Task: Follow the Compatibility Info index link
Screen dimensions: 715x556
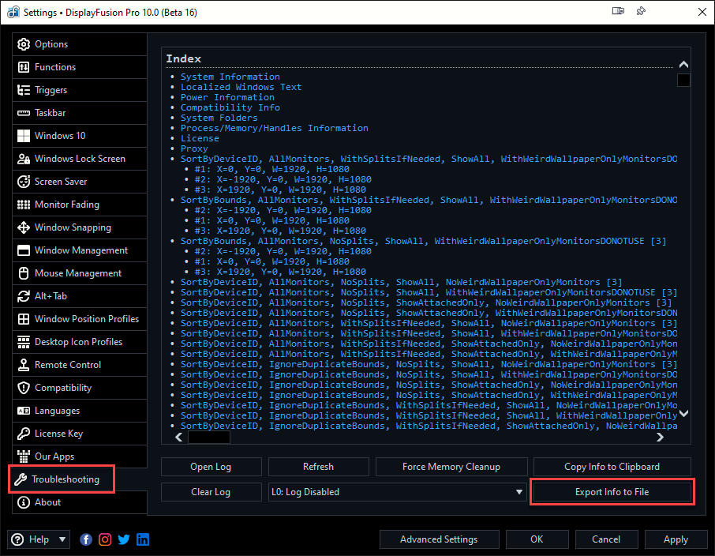Action: click(x=230, y=107)
